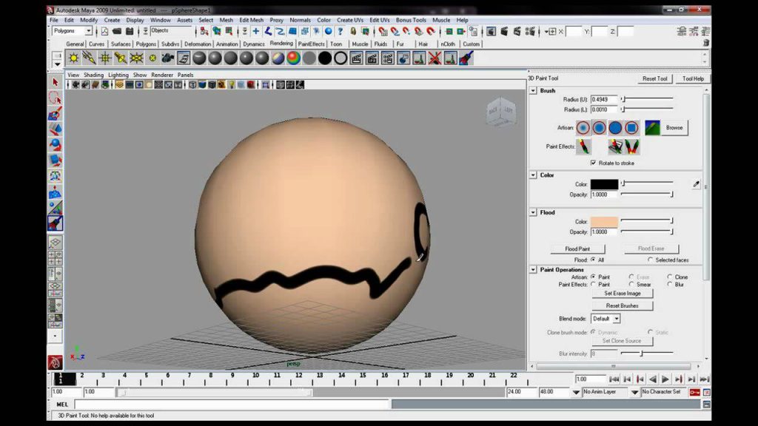The width and height of the screenshot is (758, 426).
Task: Click the Reset Brushes button
Action: pos(622,305)
